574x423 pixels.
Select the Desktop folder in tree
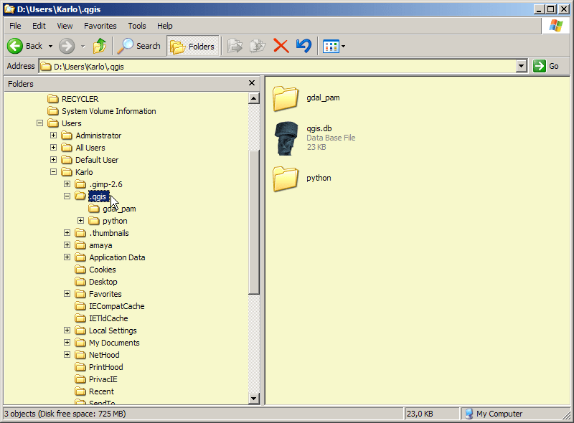[103, 282]
